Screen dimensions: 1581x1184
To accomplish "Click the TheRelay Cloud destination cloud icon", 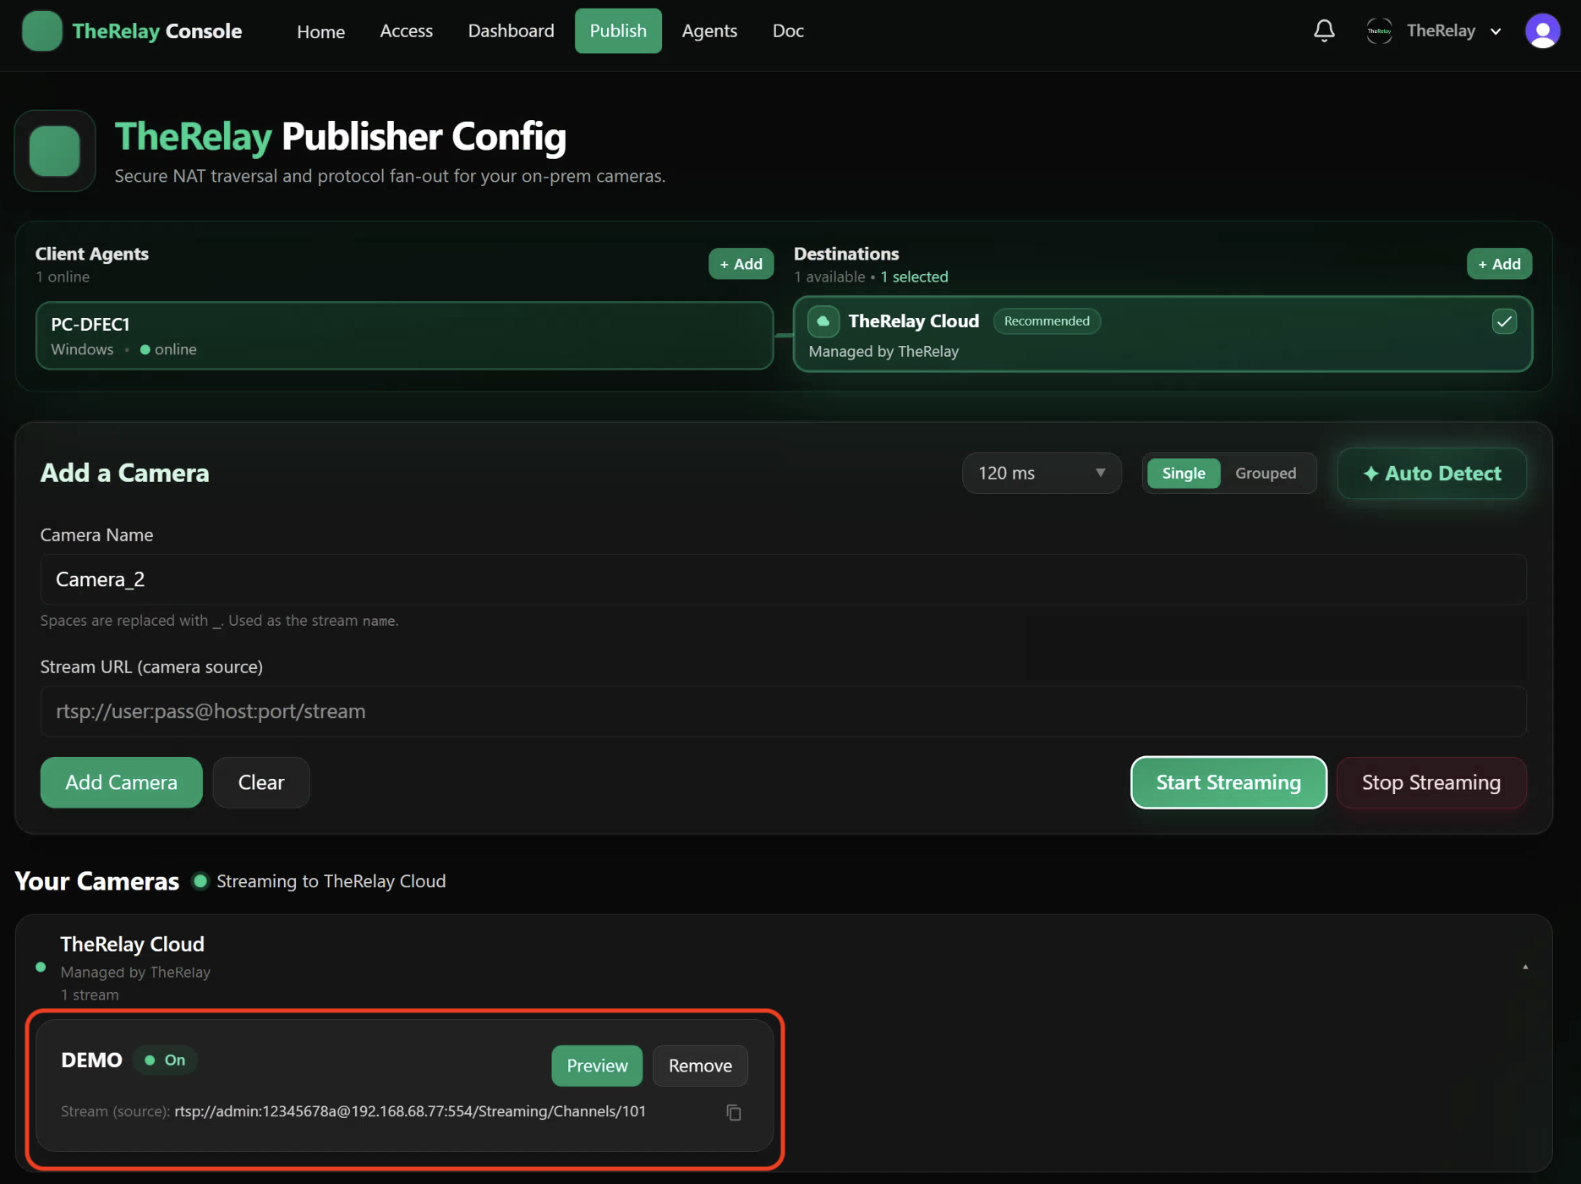I will coord(823,321).
